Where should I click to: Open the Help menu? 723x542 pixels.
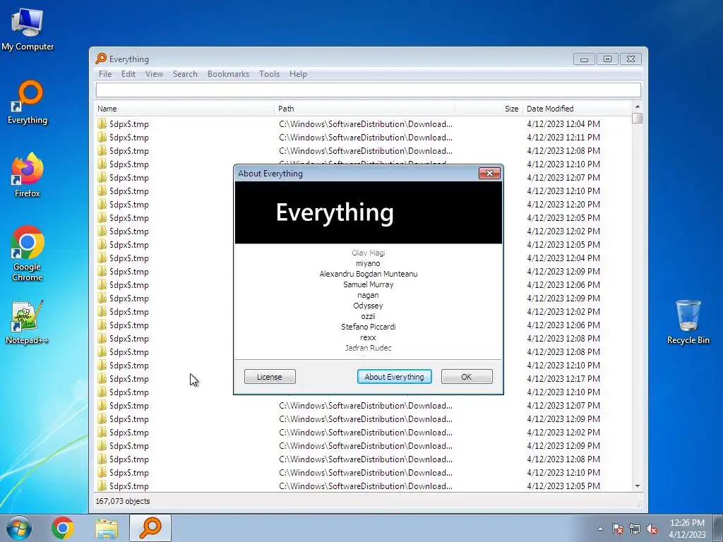(x=298, y=73)
